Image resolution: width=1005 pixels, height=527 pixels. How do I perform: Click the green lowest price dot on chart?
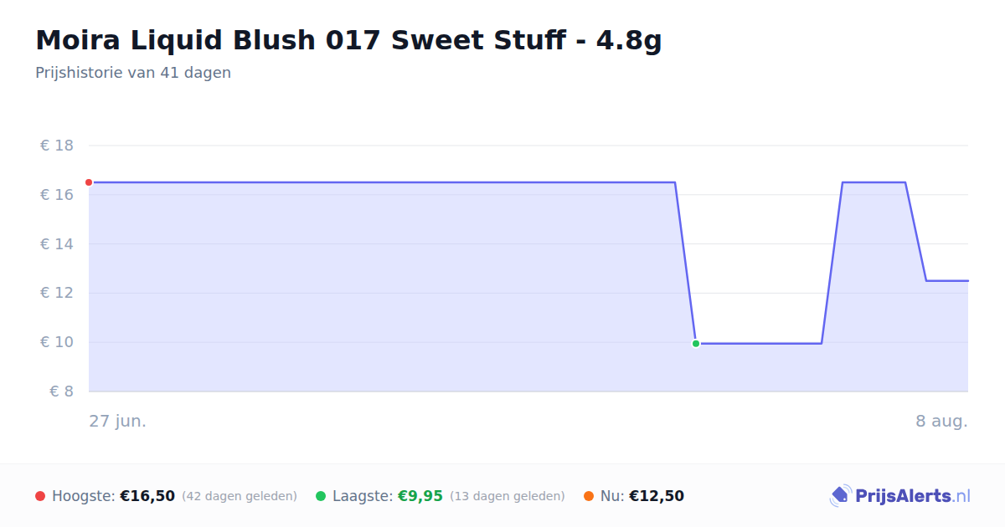tap(696, 344)
